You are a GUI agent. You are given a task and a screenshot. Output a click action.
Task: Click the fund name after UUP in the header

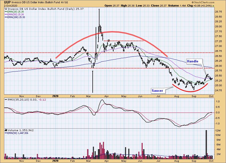pyautogui.click(x=36, y=3)
